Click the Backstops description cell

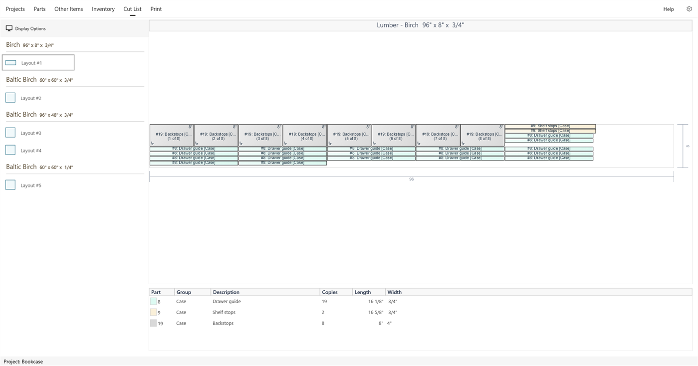pyautogui.click(x=223, y=324)
